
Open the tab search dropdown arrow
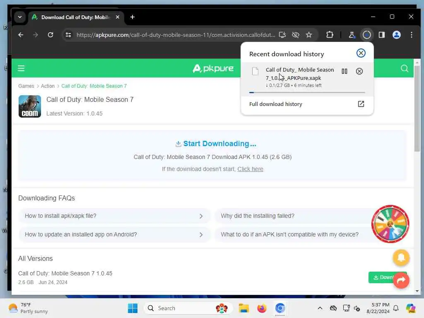click(x=20, y=17)
